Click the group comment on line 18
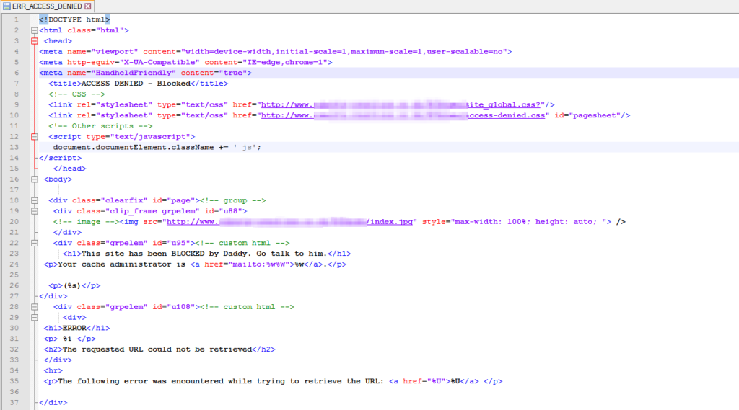Viewport: 739px width, 410px height. pyautogui.click(x=233, y=200)
